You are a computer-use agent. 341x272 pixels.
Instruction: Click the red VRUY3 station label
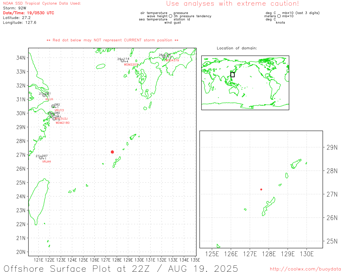point(59,110)
